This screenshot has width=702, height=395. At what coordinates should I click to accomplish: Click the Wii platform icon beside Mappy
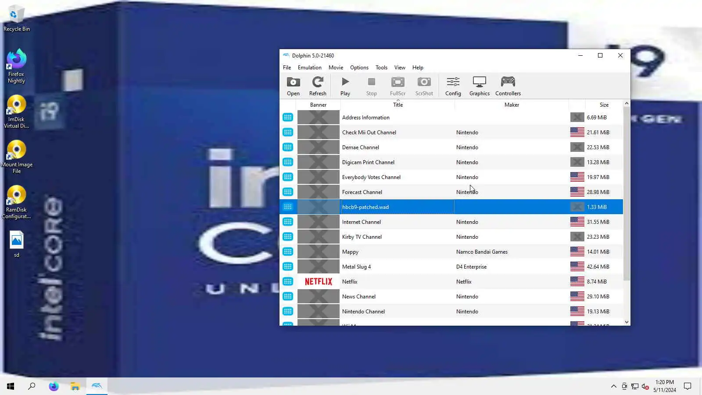point(288,252)
